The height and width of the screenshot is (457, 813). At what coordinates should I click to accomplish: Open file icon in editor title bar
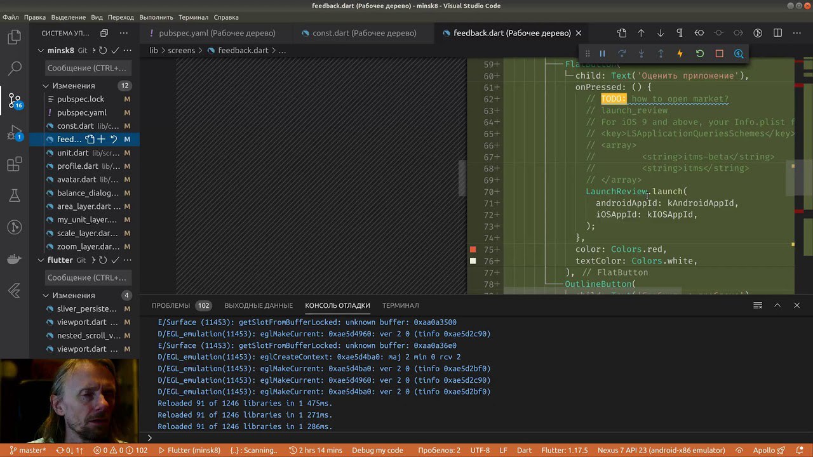(622, 33)
